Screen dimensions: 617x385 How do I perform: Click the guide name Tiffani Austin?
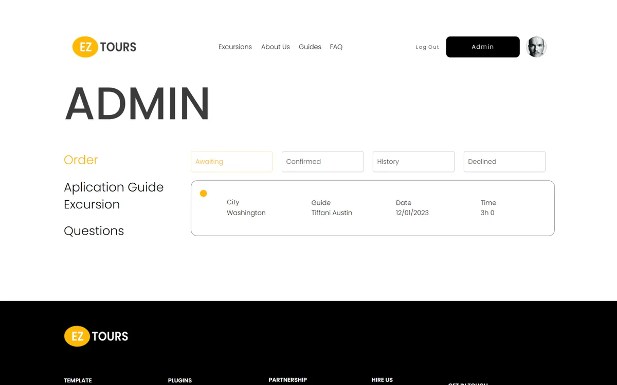coord(332,213)
